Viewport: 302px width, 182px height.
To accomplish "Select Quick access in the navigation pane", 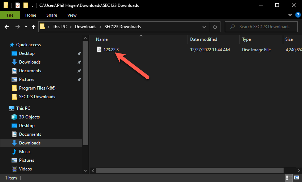I will [x=29, y=45].
